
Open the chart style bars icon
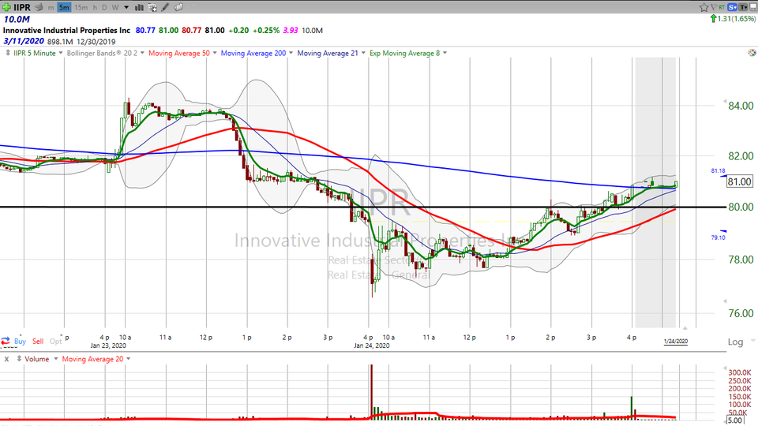(x=139, y=7)
